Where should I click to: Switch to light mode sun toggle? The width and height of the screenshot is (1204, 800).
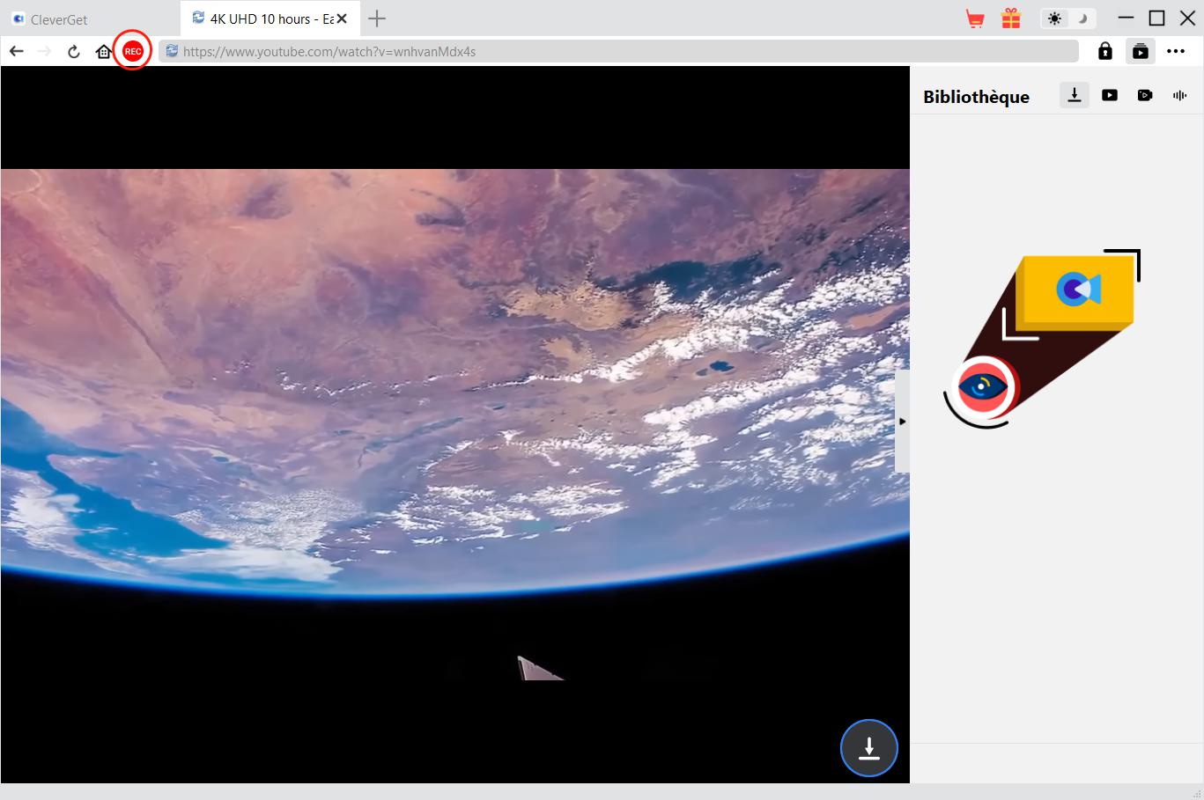click(x=1054, y=18)
